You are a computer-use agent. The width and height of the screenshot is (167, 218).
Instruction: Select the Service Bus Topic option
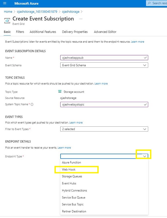(73, 204)
